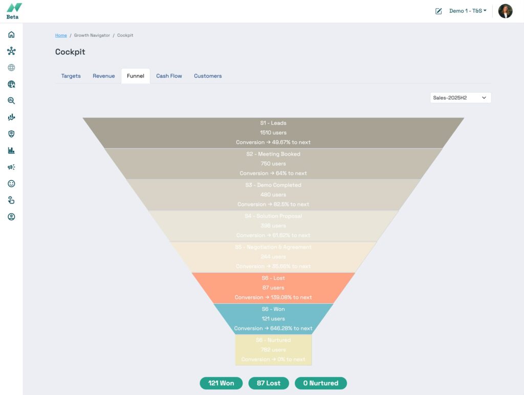Click the shield icon in sidebar
The height and width of the screenshot is (395, 524).
(x=11, y=134)
